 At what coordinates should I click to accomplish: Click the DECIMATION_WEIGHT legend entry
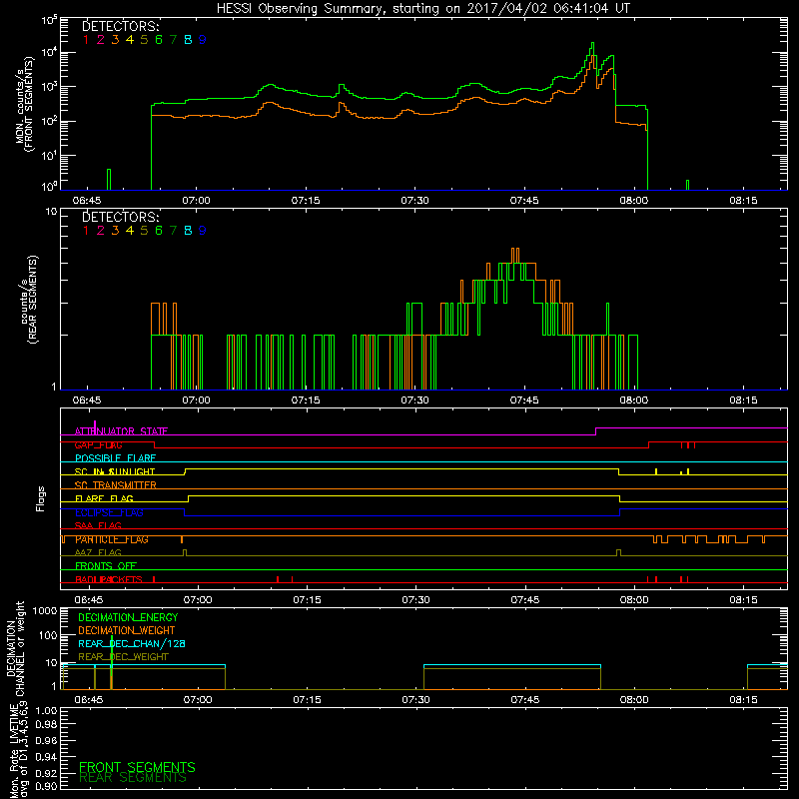click(127, 631)
